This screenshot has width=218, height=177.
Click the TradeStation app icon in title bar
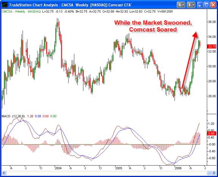[x=5, y=5]
